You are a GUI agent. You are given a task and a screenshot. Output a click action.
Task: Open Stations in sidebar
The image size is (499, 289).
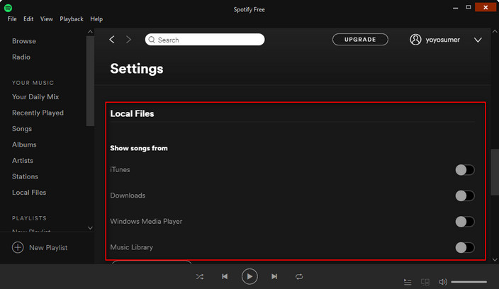point(25,176)
